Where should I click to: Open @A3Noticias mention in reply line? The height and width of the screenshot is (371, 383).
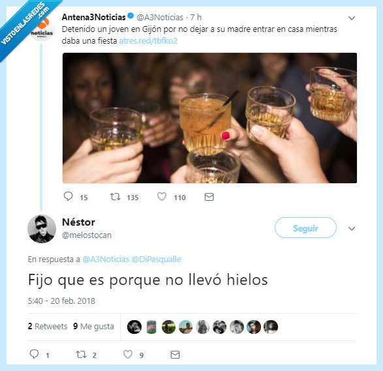tap(106, 260)
